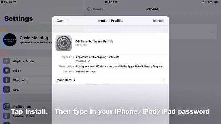This screenshot has width=221, height=124.
Task: Open VPN settings row
Action: pyautogui.click(x=26, y=90)
